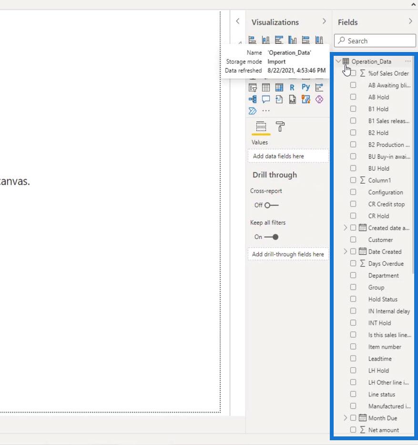Expand the Month Due hierarchy
The image size is (418, 445).
coord(345,418)
